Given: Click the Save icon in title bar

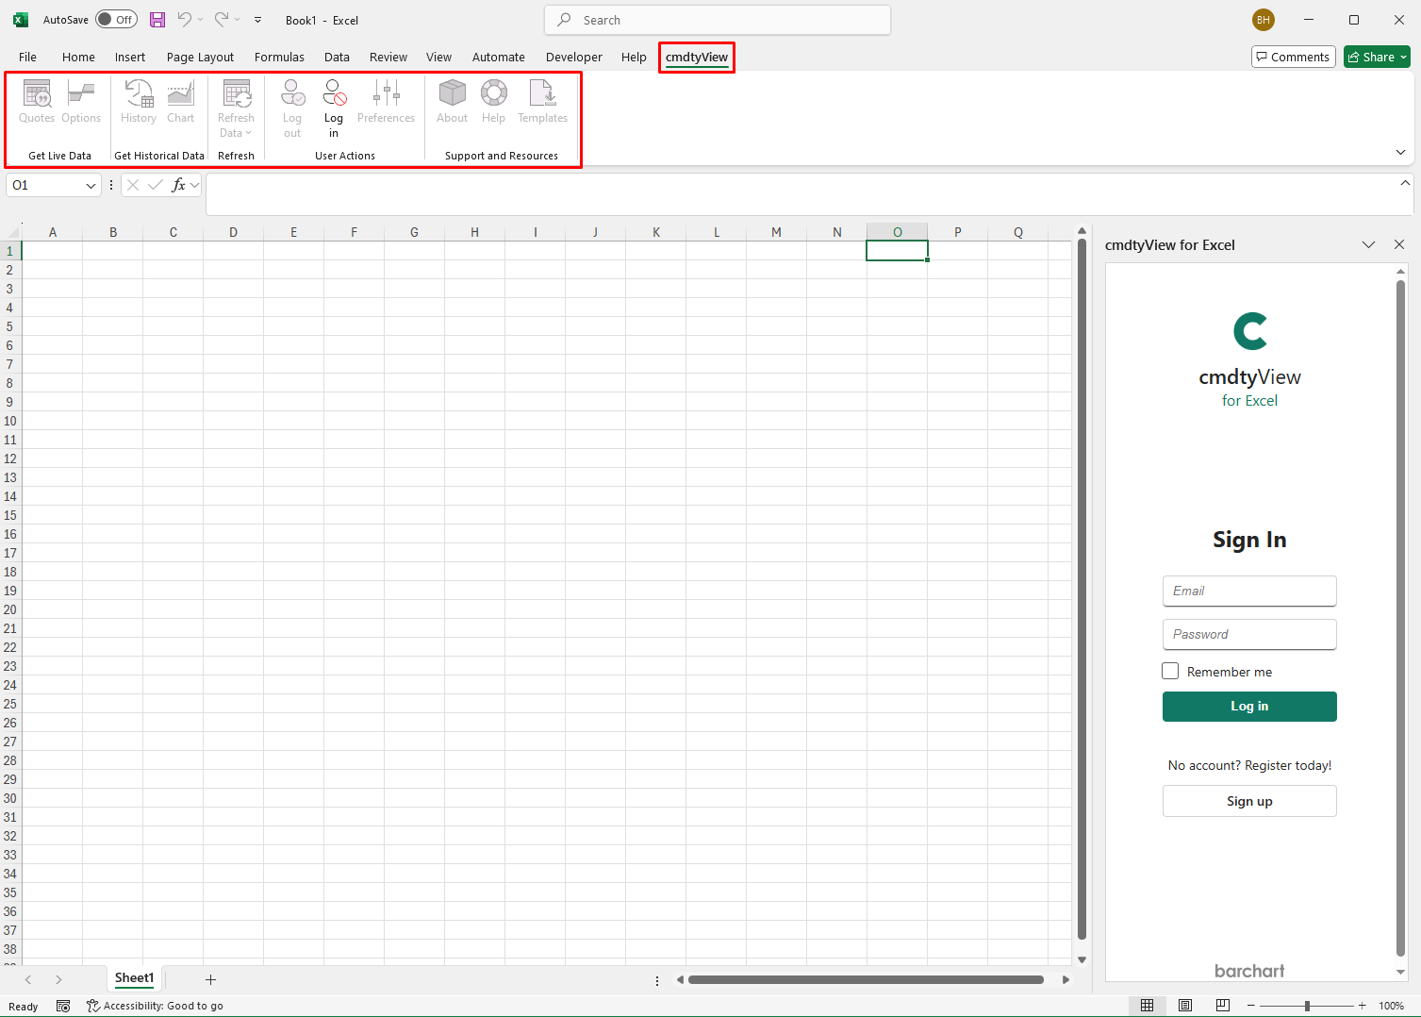Looking at the screenshot, I should (157, 20).
